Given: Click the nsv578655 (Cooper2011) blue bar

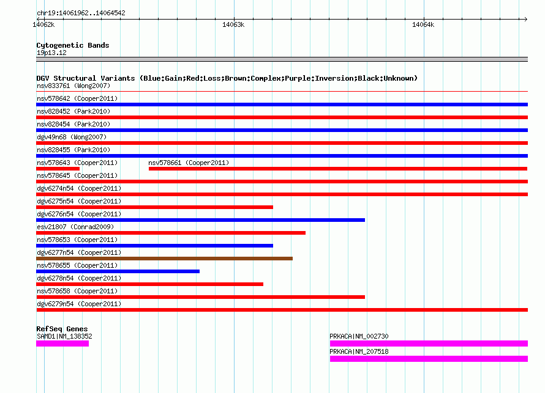Looking at the screenshot, I should [x=118, y=271].
